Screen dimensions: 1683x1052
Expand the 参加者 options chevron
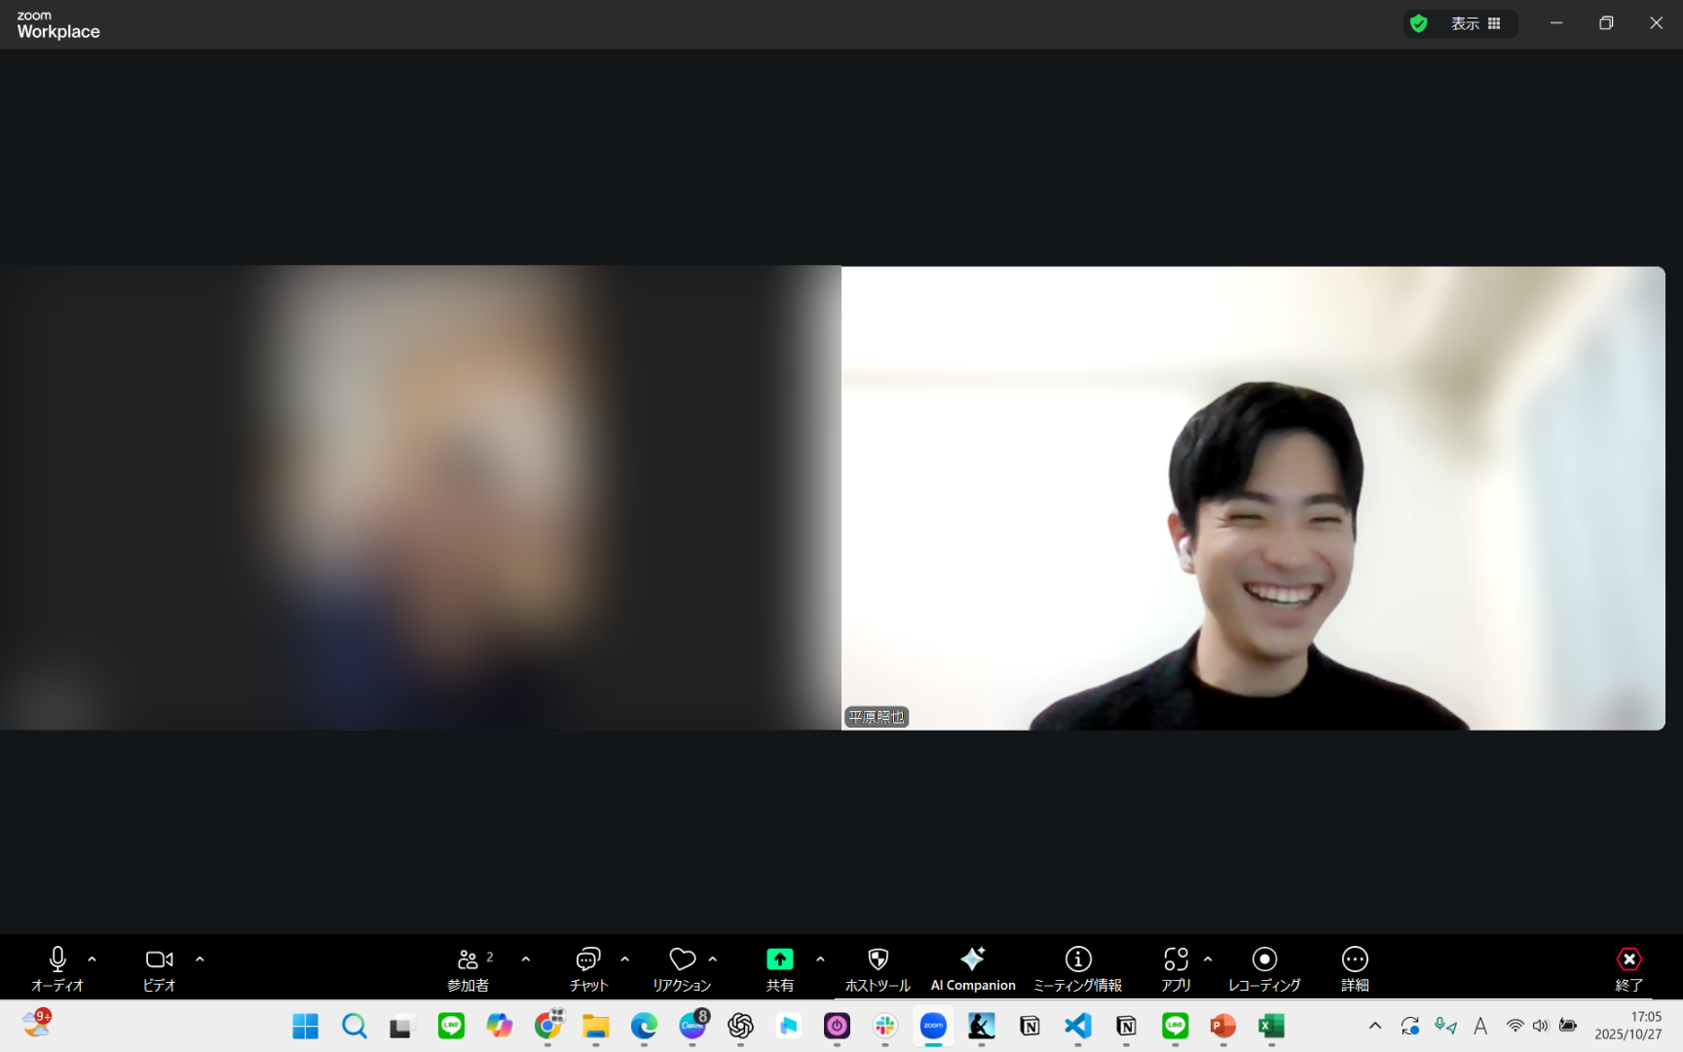point(526,959)
